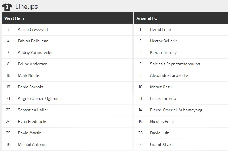Open Aaron Cresswell's player page
This screenshot has height=151, width=228.
tap(33, 29)
